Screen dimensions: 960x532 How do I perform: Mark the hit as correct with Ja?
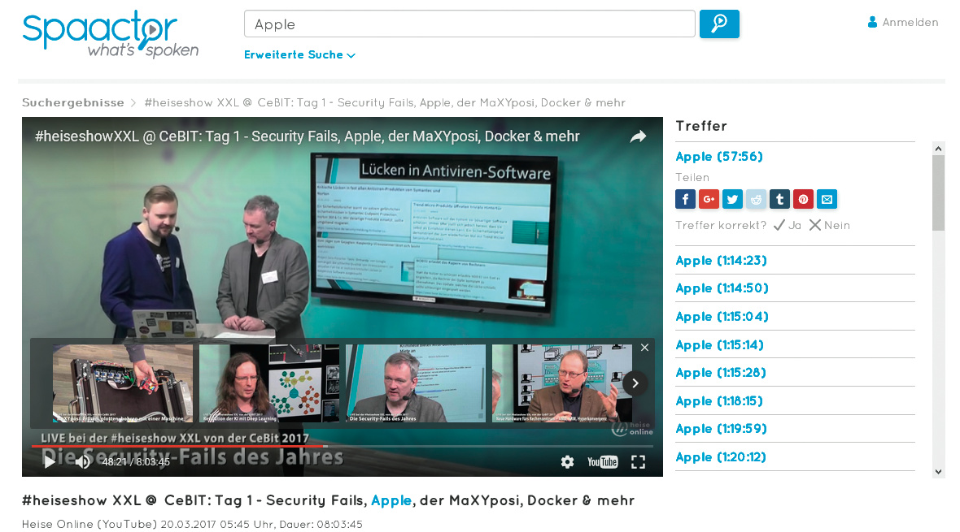[787, 225]
